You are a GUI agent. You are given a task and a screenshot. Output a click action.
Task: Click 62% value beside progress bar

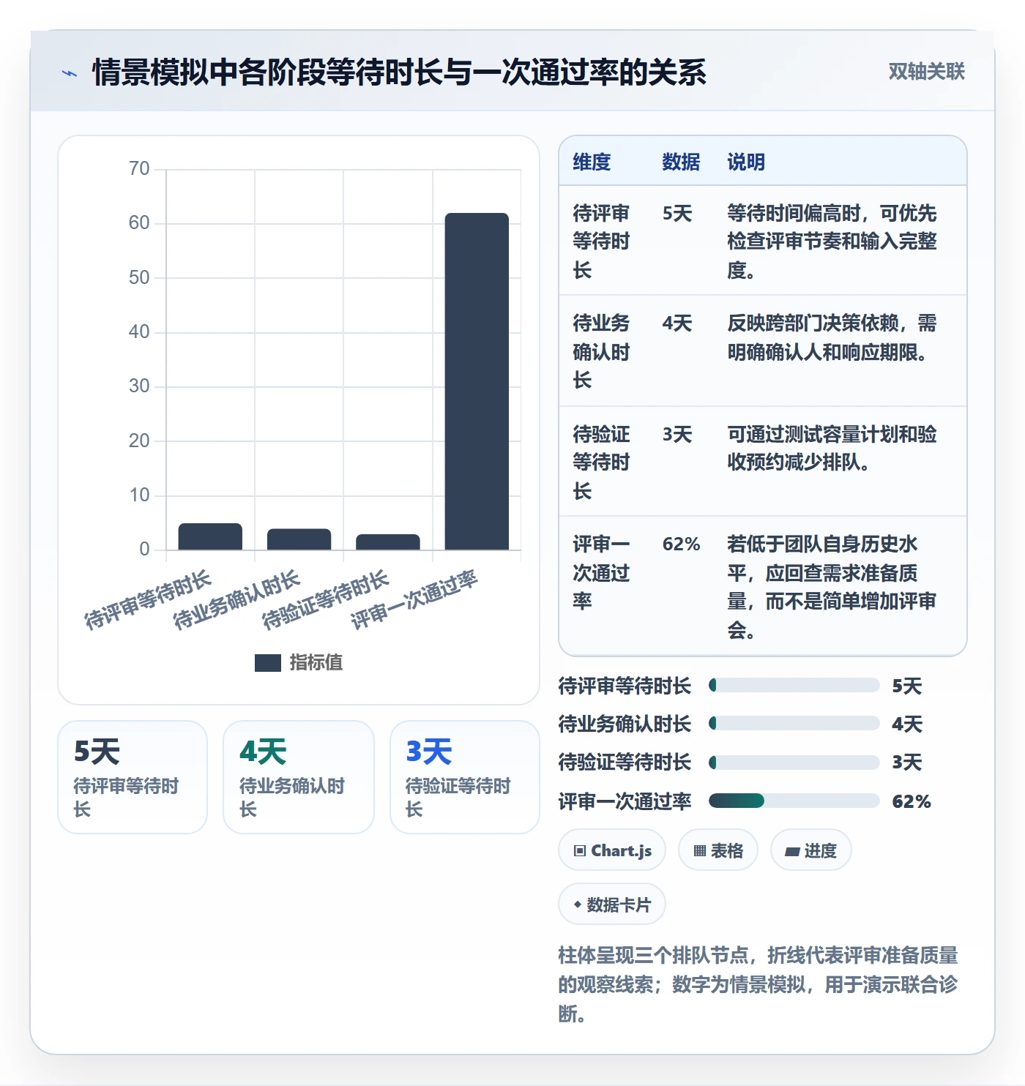point(912,801)
